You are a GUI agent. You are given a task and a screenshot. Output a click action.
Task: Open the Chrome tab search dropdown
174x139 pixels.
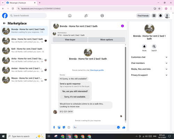tap(3, 3)
